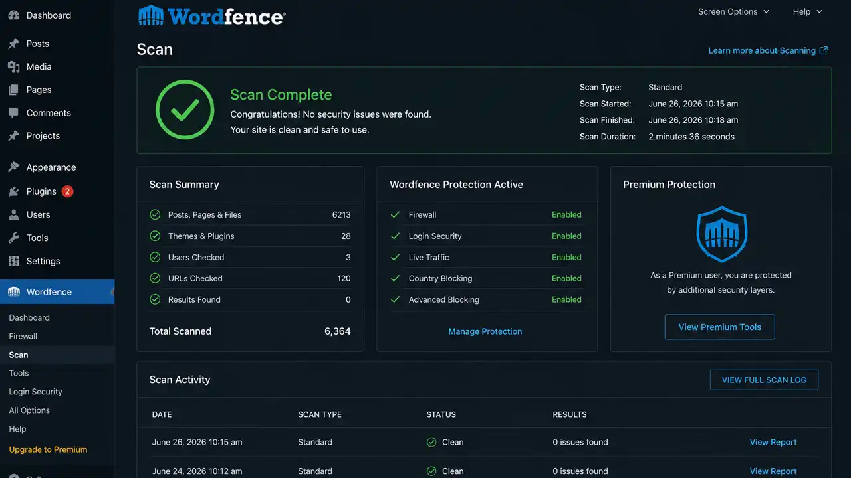Click the checkmark beside Login Security
The image size is (851, 478).
395,236
